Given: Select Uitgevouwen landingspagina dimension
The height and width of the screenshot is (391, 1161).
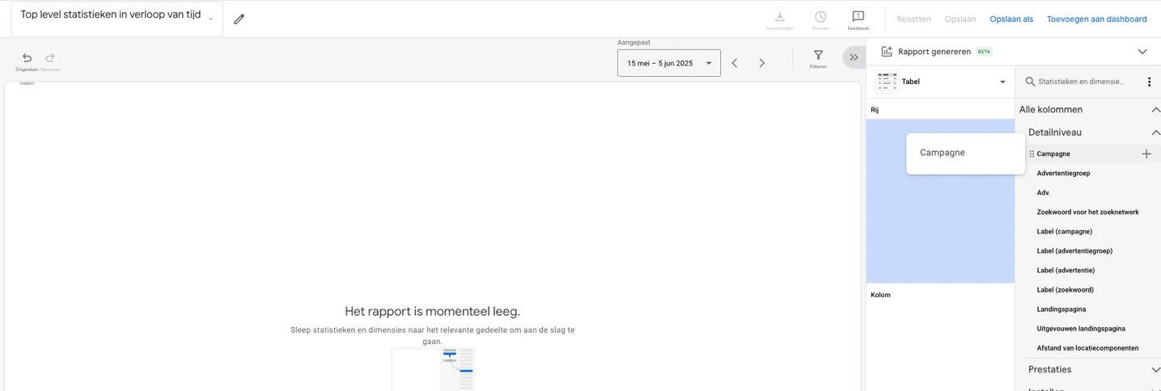Looking at the screenshot, I should (x=1081, y=329).
